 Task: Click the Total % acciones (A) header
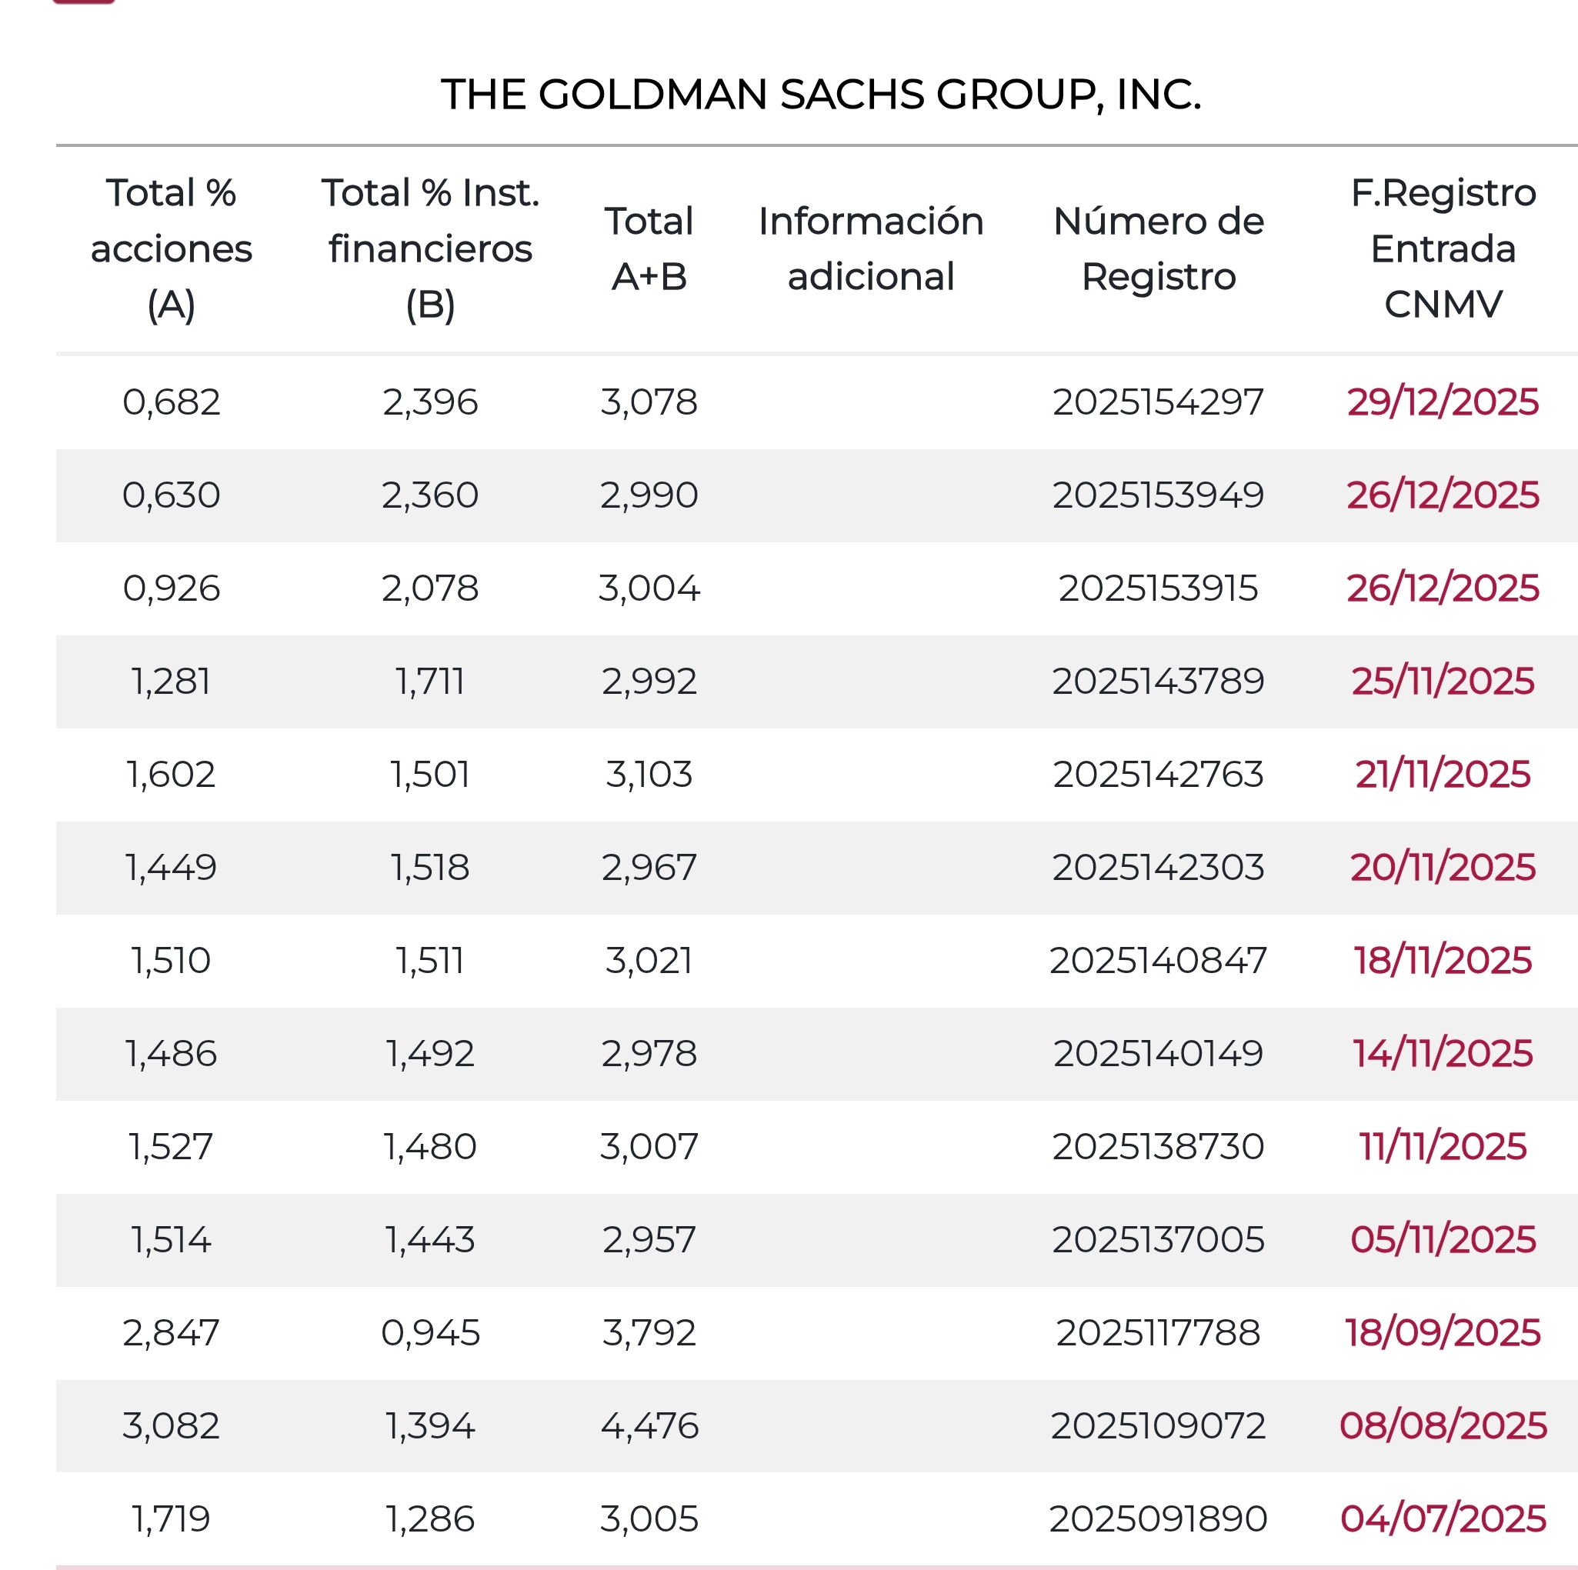pyautogui.click(x=172, y=249)
